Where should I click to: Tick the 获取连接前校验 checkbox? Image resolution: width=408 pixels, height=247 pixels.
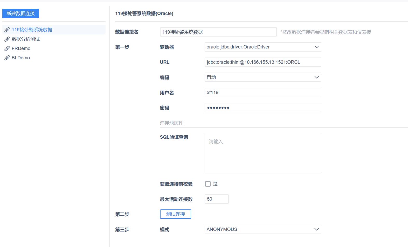click(208, 184)
